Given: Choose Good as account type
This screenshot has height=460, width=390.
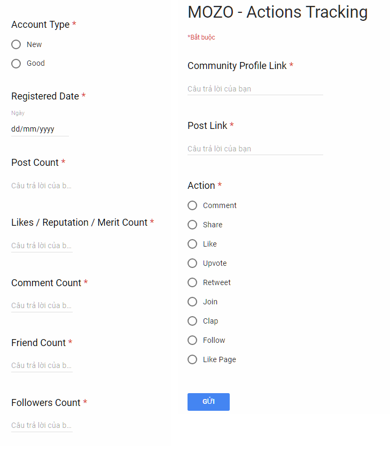Looking at the screenshot, I should tap(16, 63).
